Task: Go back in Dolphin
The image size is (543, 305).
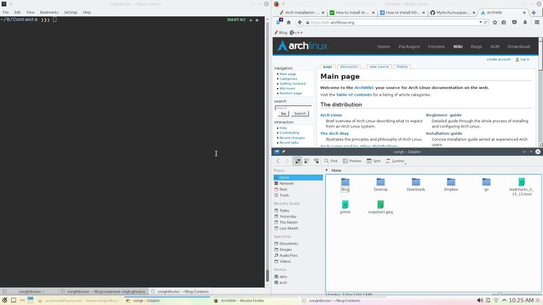Action: tap(278, 161)
